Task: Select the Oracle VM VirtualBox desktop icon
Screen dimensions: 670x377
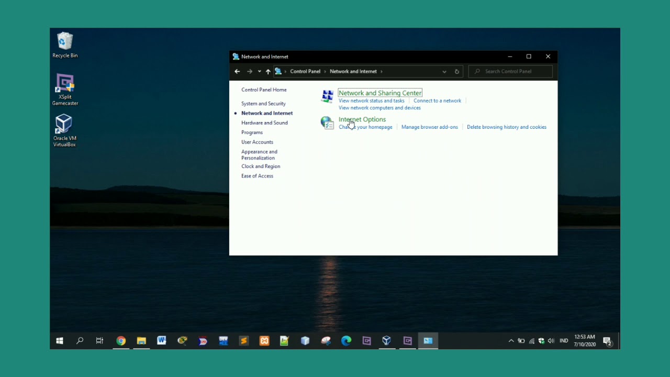Action: tap(64, 131)
